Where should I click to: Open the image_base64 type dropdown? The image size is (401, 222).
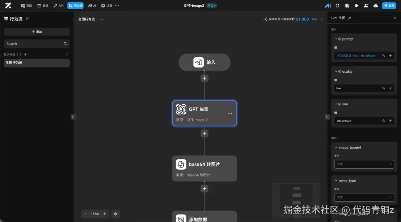point(364,164)
